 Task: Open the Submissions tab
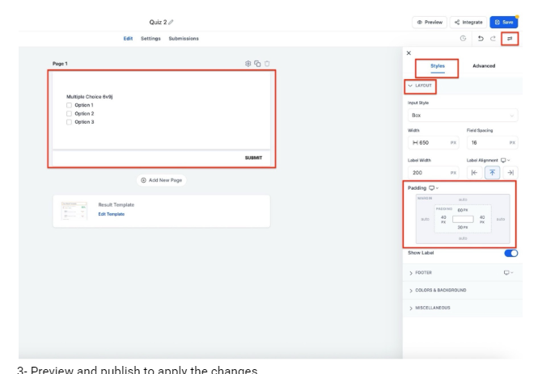coord(184,39)
